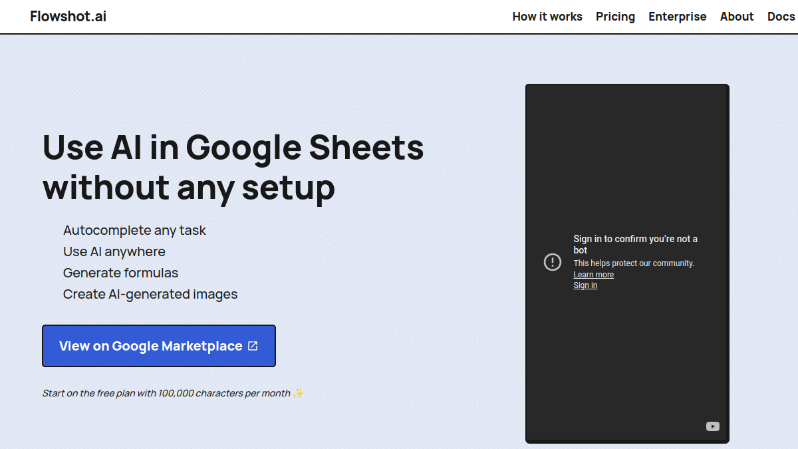Image resolution: width=798 pixels, height=449 pixels.
Task: Click the 'Autocomplete any task' text
Action: [134, 230]
